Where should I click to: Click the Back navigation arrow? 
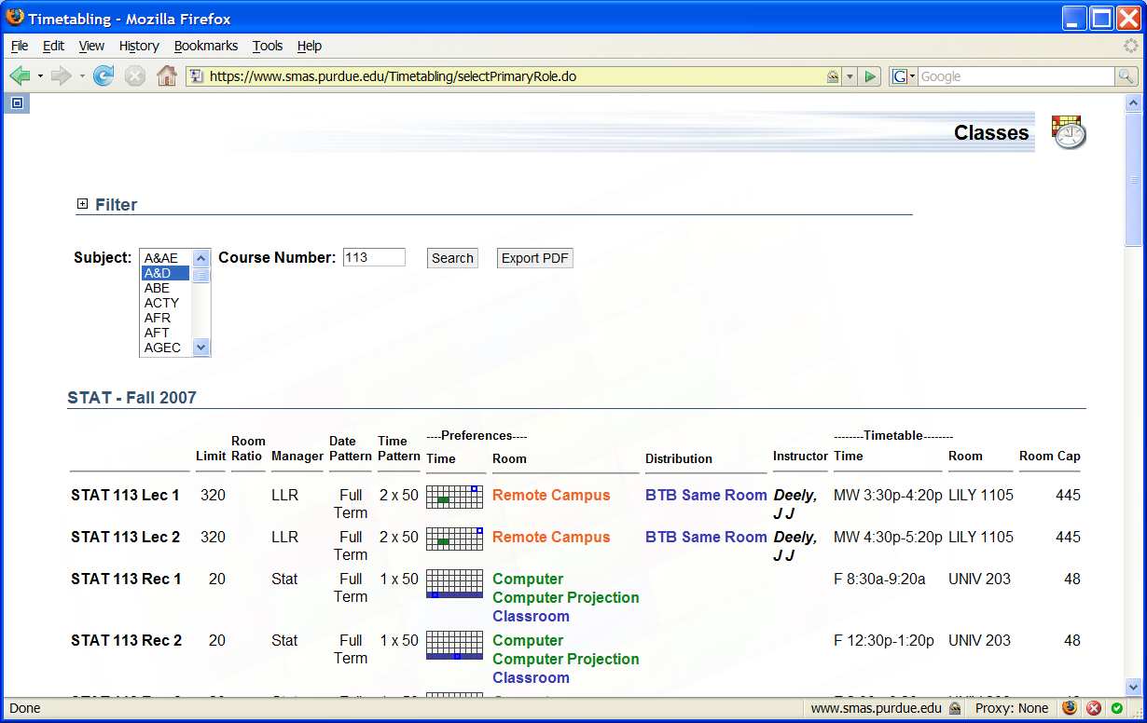tap(20, 76)
